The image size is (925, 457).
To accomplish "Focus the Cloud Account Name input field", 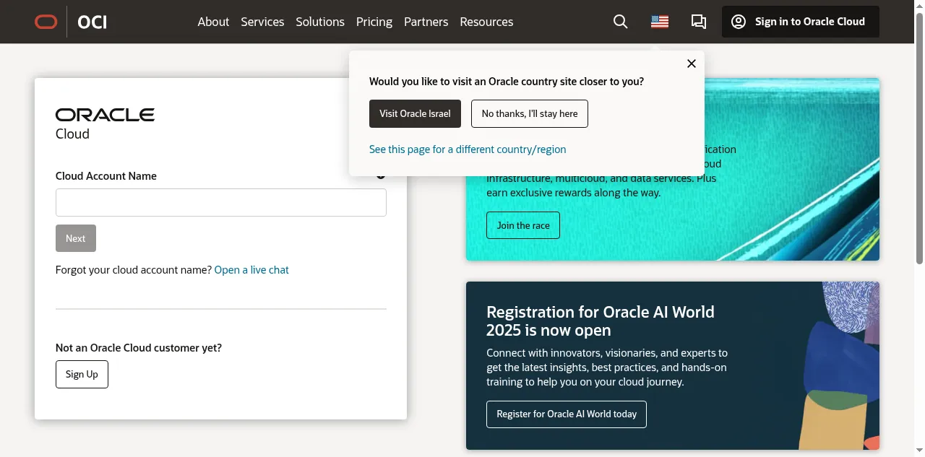I will [221, 202].
